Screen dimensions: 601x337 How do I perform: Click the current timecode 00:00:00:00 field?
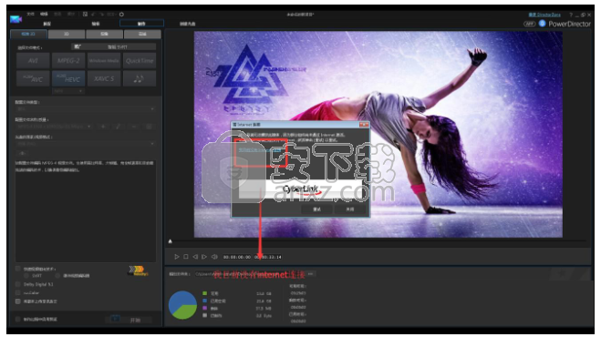click(237, 257)
